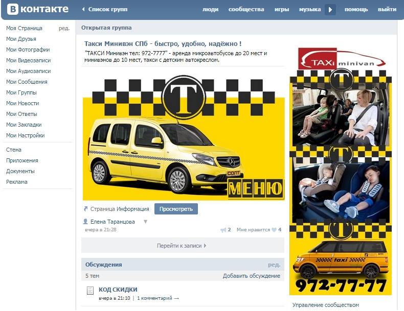The width and height of the screenshot is (404, 311).
Task: Click 5 тем topics count
Action: [x=92, y=276]
